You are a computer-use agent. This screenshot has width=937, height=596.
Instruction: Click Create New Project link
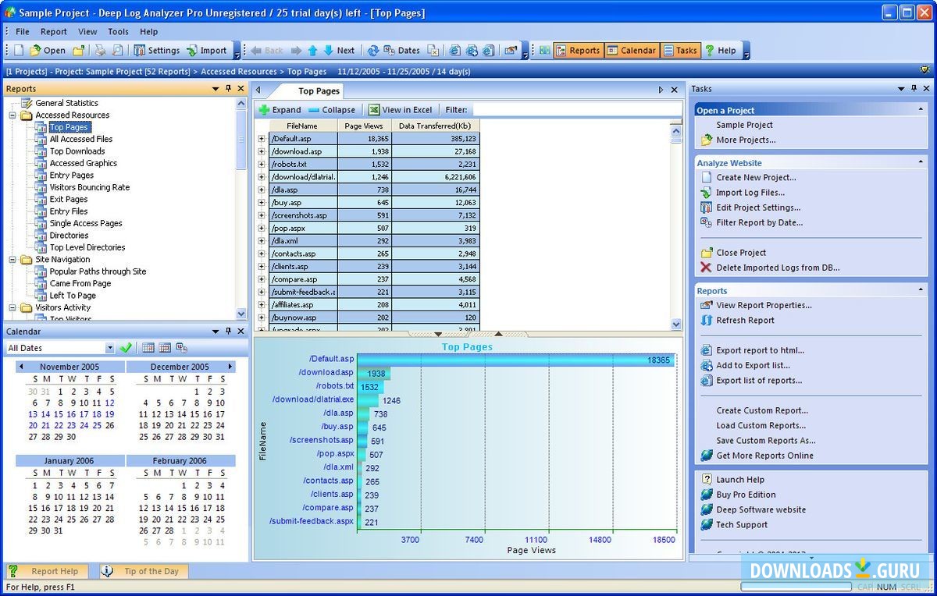pyautogui.click(x=756, y=177)
